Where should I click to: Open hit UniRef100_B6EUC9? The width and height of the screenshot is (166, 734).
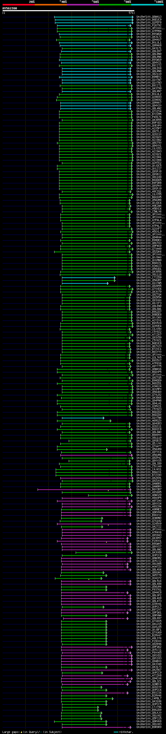tap(149, 20)
